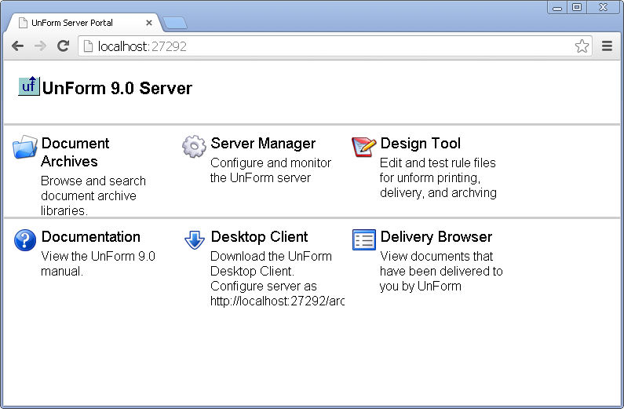Click the Desktop Client download arrow icon
624x409 pixels.
coord(194,240)
